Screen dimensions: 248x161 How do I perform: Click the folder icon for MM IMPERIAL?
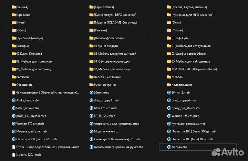(x=169, y=69)
